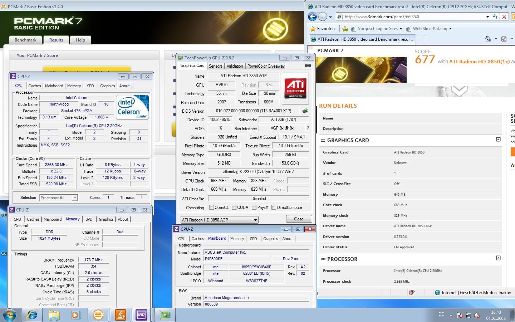Open the Favoriten star button
The width and height of the screenshot is (515, 322).
tap(322, 29)
